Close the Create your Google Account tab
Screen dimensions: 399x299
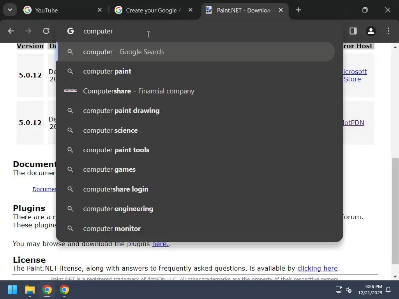click(x=190, y=10)
